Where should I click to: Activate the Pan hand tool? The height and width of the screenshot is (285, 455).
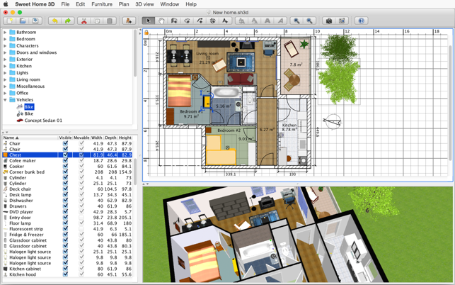tap(161, 21)
